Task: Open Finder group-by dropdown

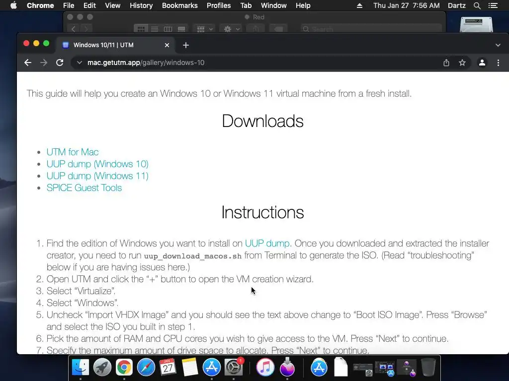Action: tap(204, 29)
